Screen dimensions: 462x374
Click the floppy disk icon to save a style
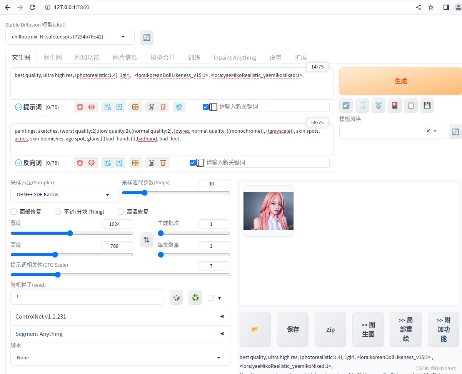click(427, 105)
